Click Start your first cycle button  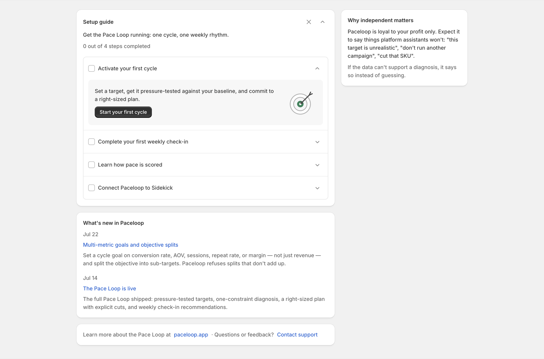tap(123, 112)
